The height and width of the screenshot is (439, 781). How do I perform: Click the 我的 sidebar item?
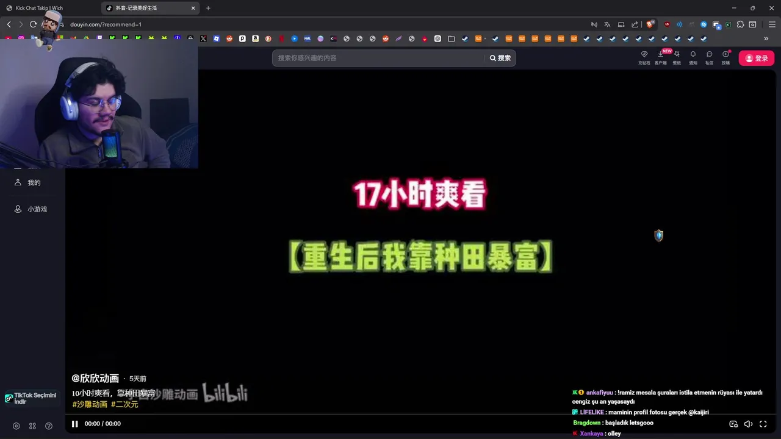tap(27, 182)
